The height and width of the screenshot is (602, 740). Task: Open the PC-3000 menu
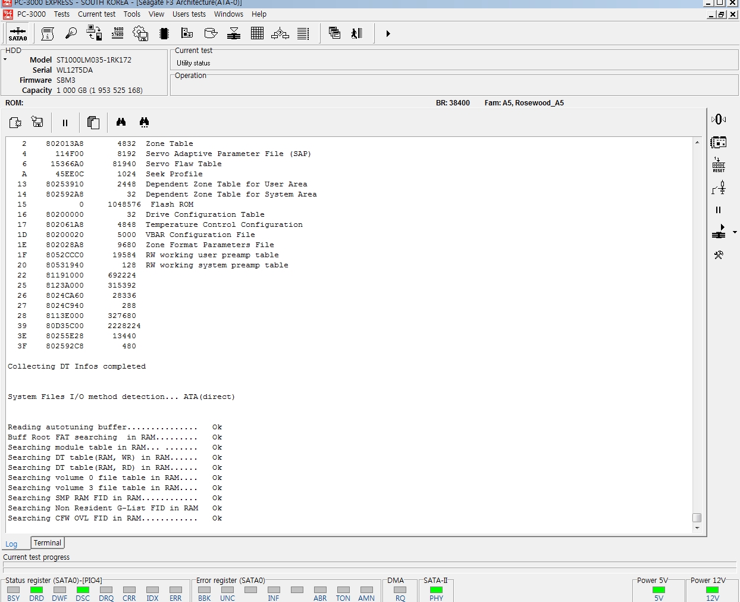pos(31,14)
